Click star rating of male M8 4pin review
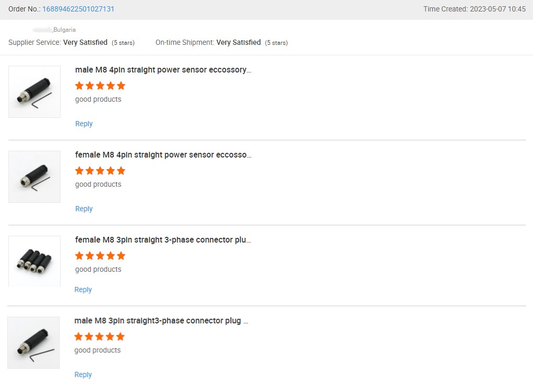 click(100, 86)
